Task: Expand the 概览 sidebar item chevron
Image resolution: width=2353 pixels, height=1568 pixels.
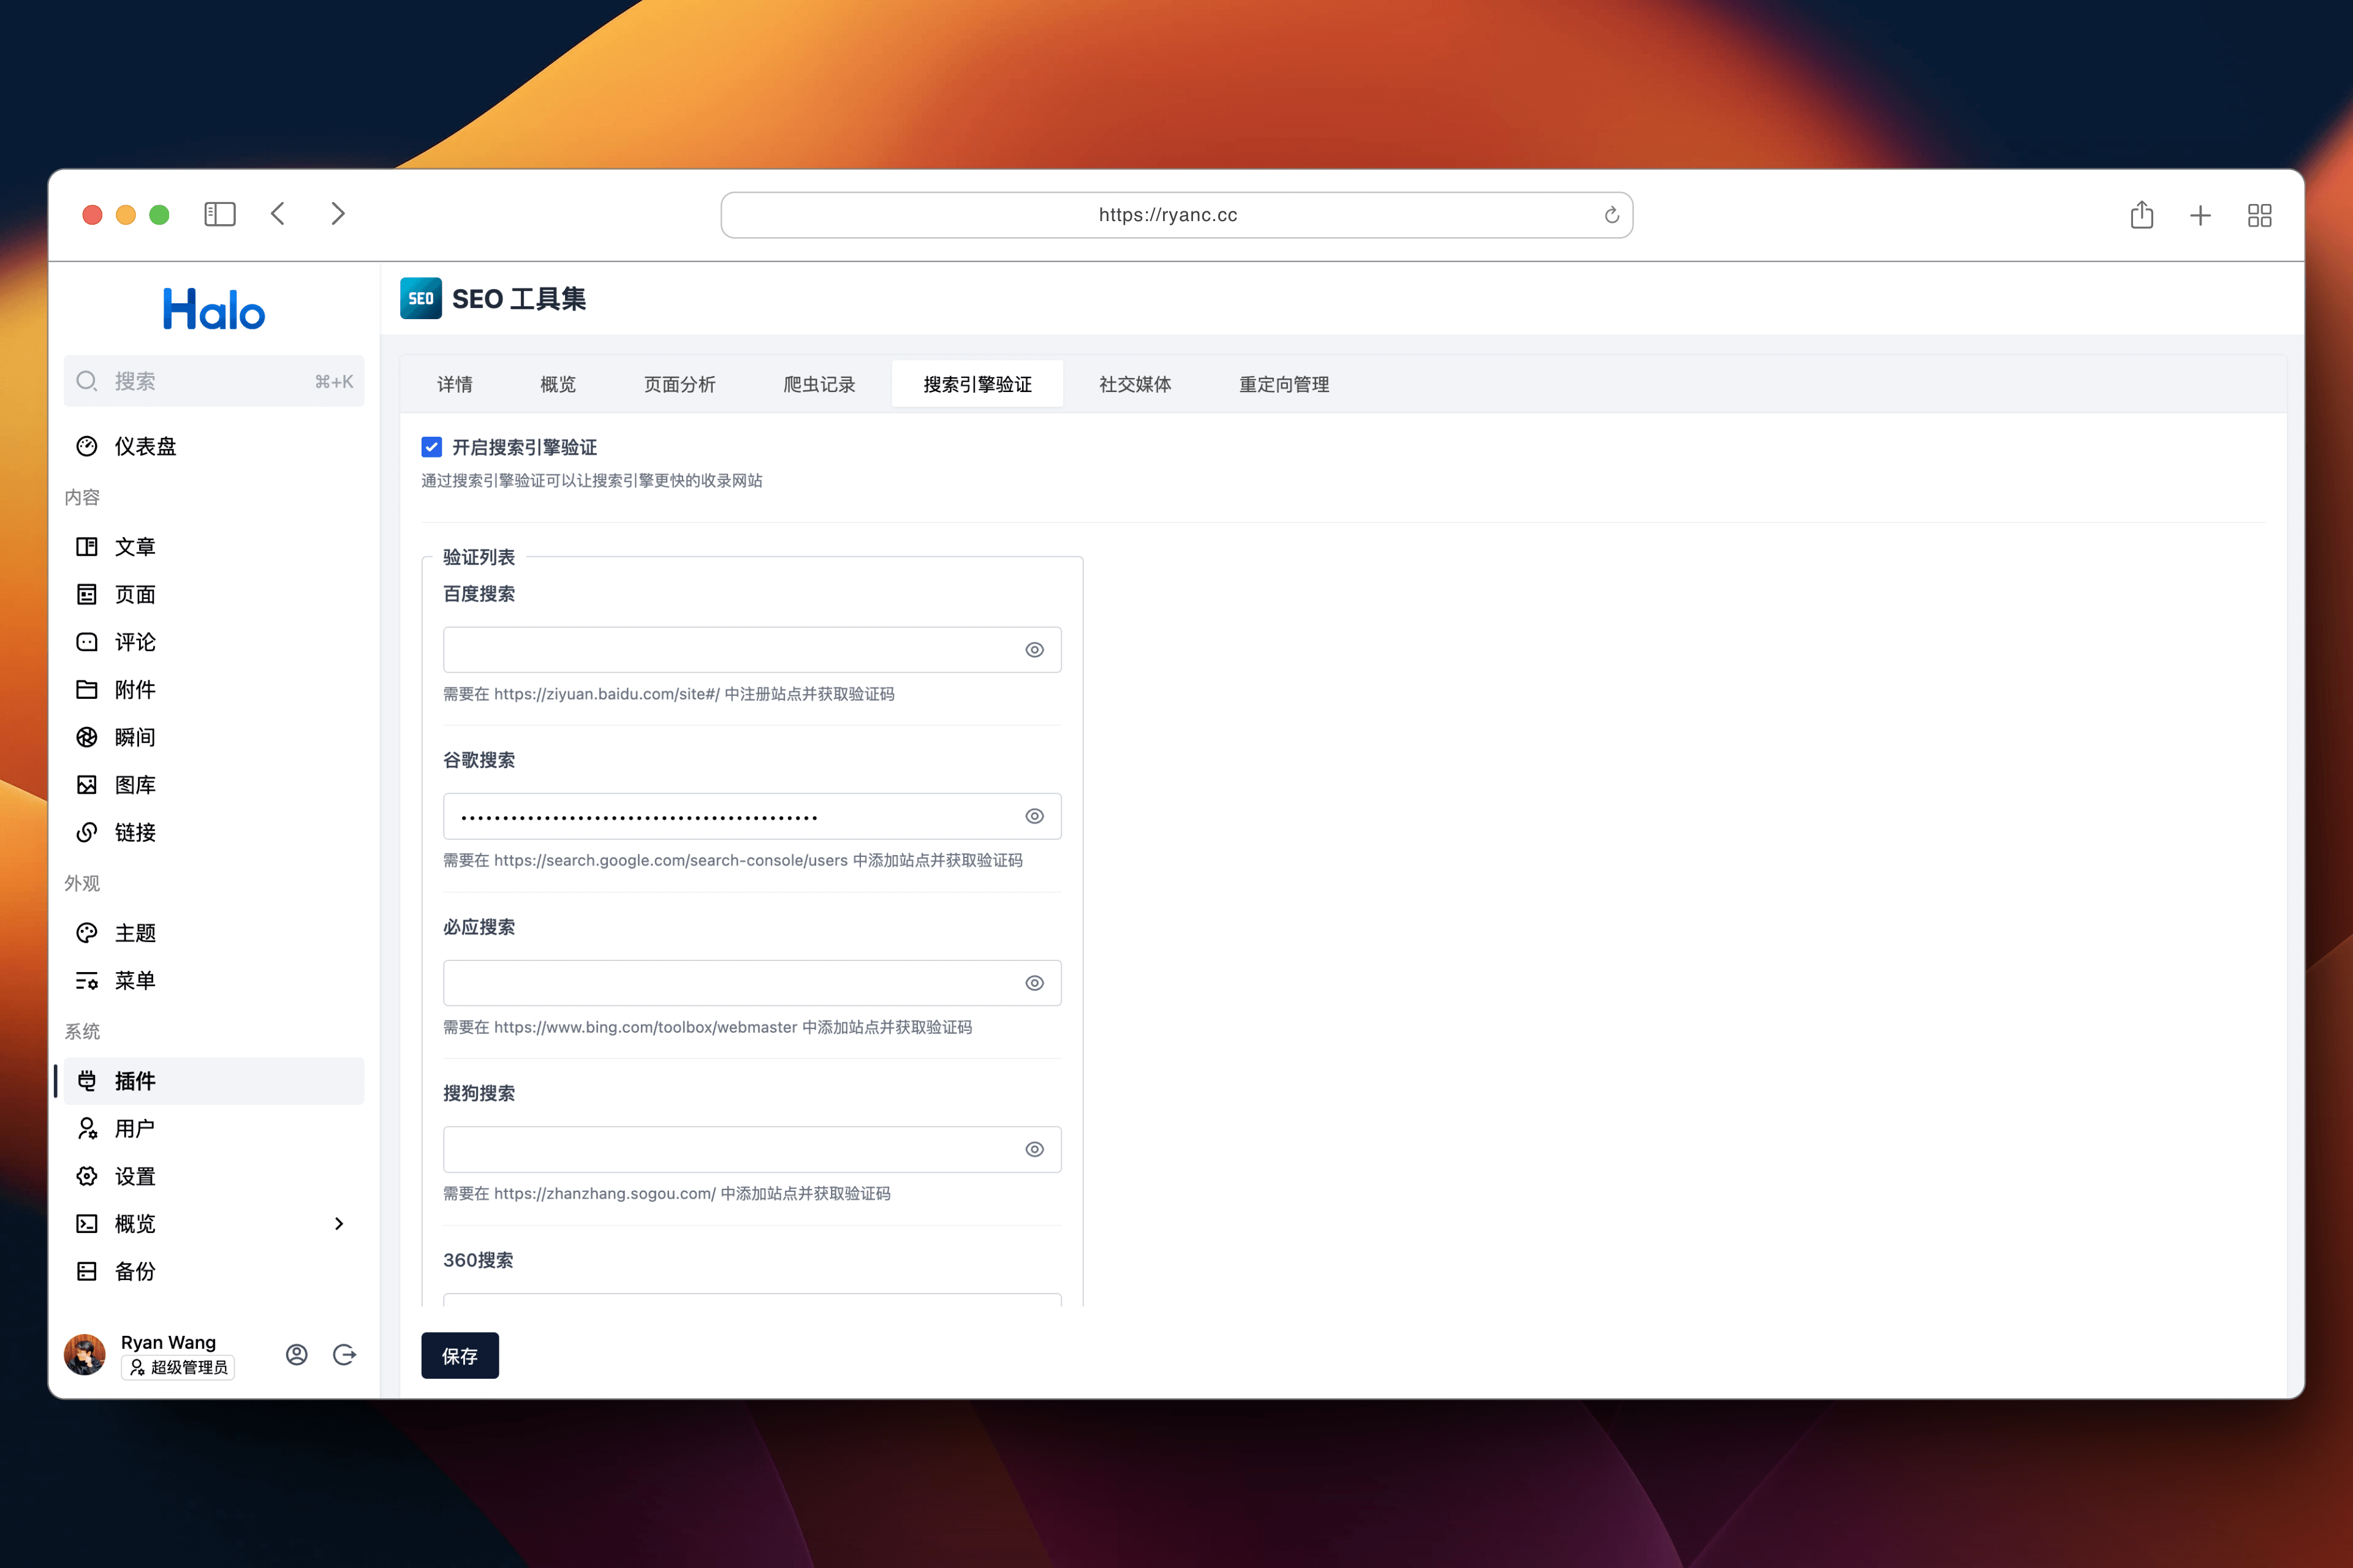Action: [339, 1224]
